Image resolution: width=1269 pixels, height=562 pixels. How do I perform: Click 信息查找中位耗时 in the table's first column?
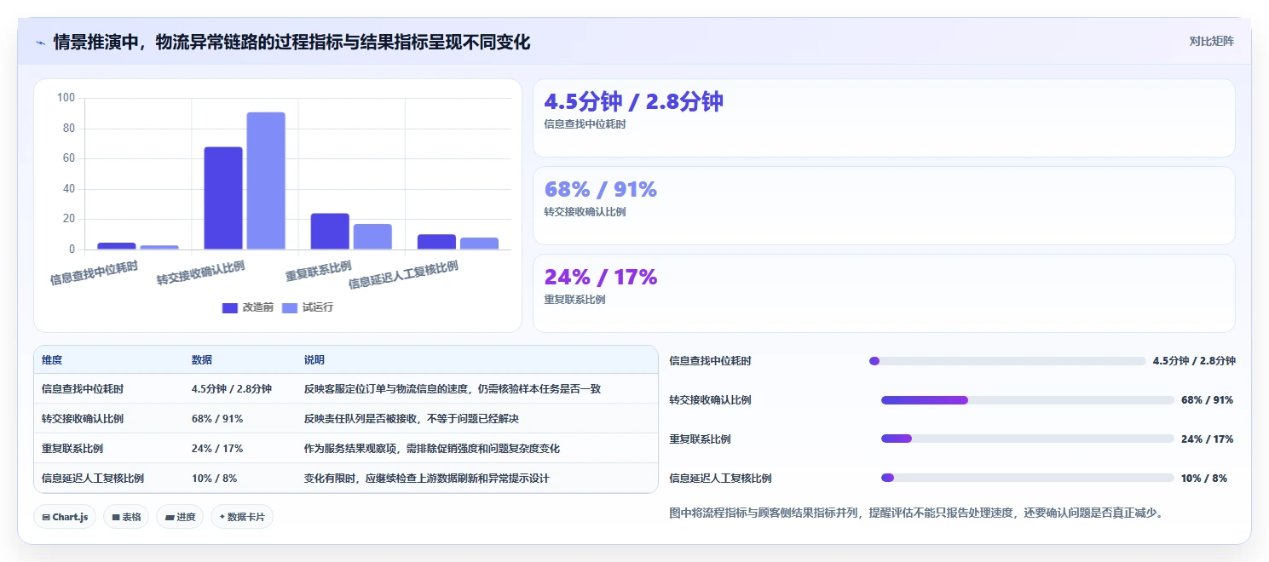coord(83,389)
